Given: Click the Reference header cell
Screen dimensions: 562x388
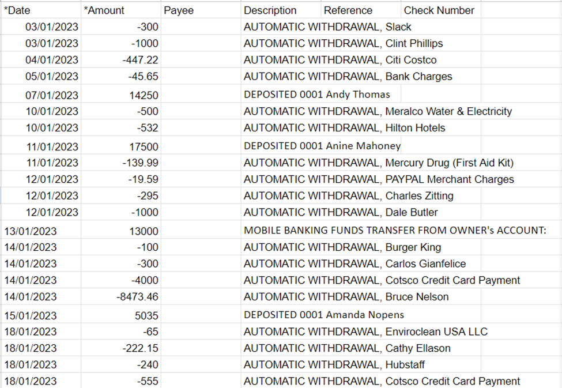Looking at the screenshot, I should click(361, 10).
